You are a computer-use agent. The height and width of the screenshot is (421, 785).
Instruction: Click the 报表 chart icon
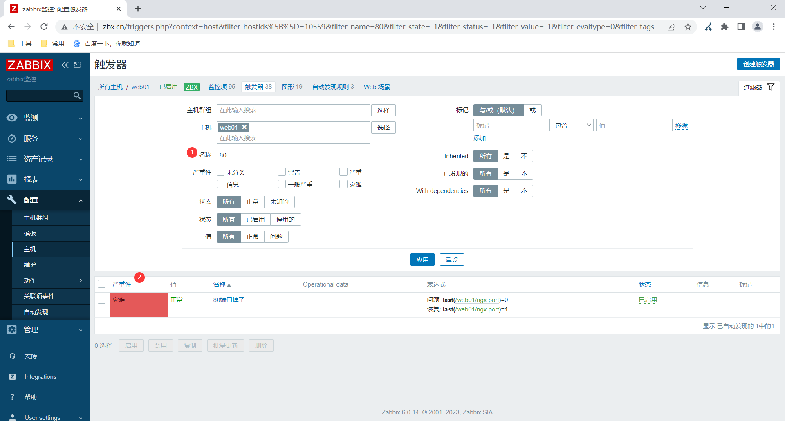12,179
